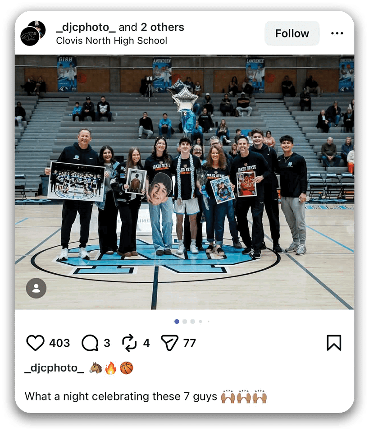Open the _djcphoto_ profile picture
Viewport: 369px width, 432px height.
coord(33,33)
